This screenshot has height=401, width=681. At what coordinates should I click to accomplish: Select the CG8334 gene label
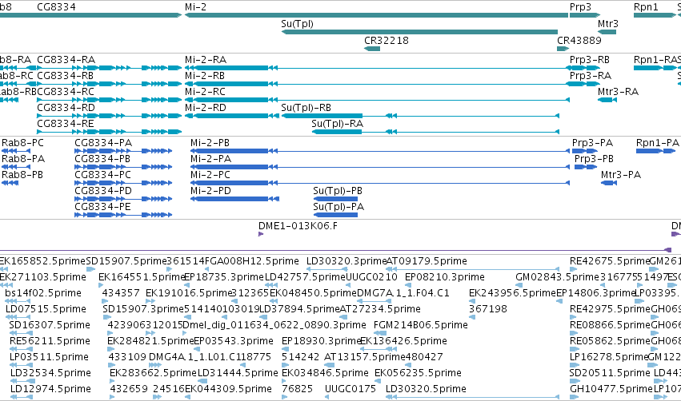pos(56,7)
